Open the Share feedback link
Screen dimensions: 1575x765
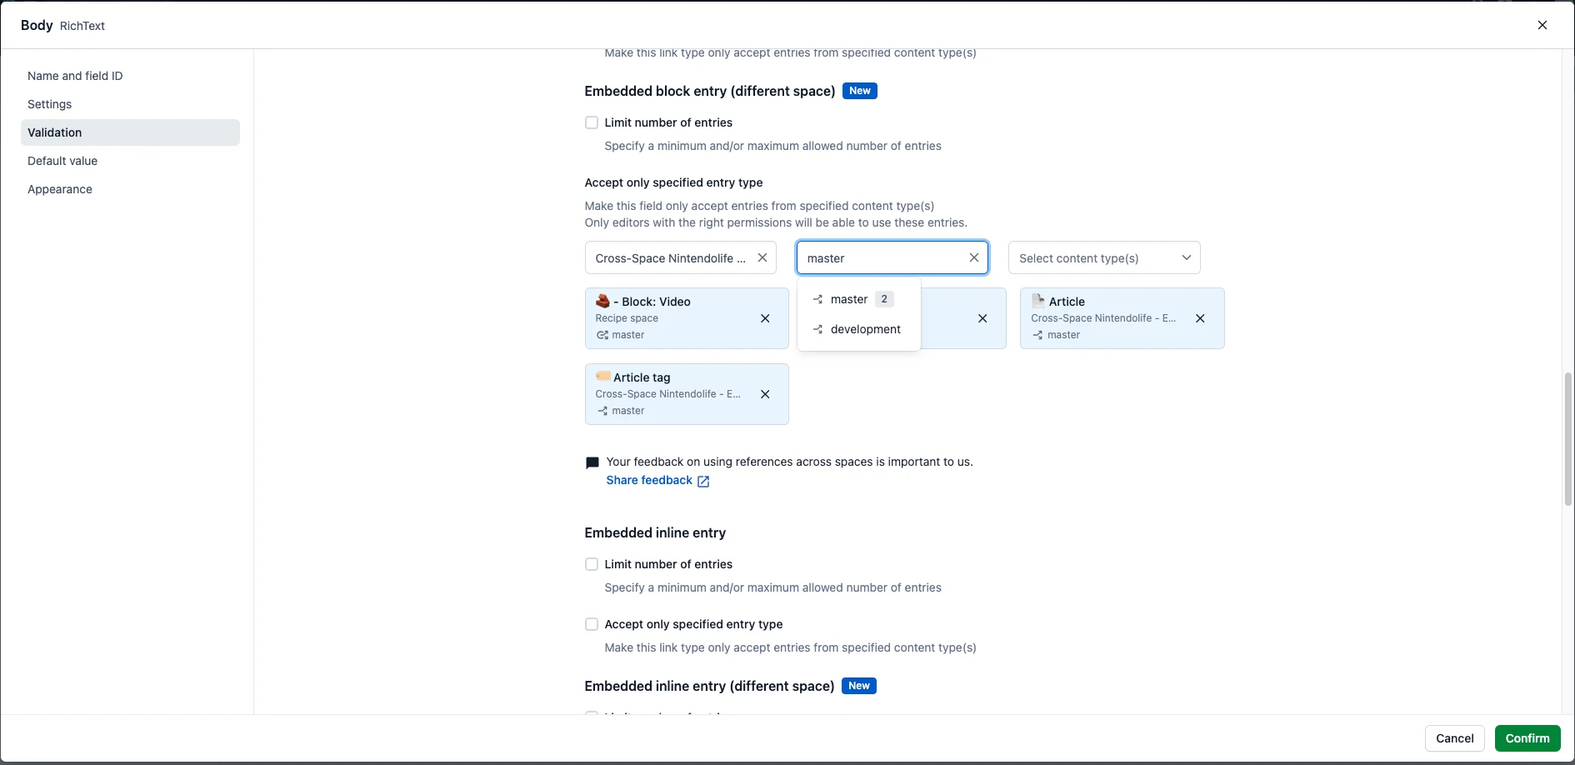coord(649,480)
